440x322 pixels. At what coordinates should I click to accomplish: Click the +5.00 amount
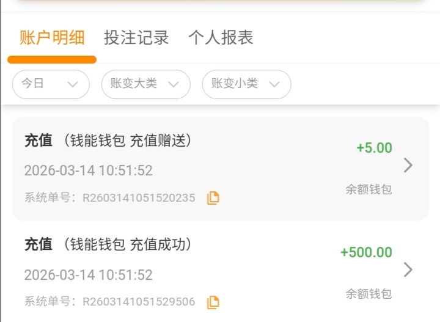point(374,148)
